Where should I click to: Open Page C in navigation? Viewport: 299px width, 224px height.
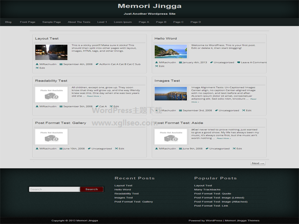pyautogui.click(x=178, y=22)
